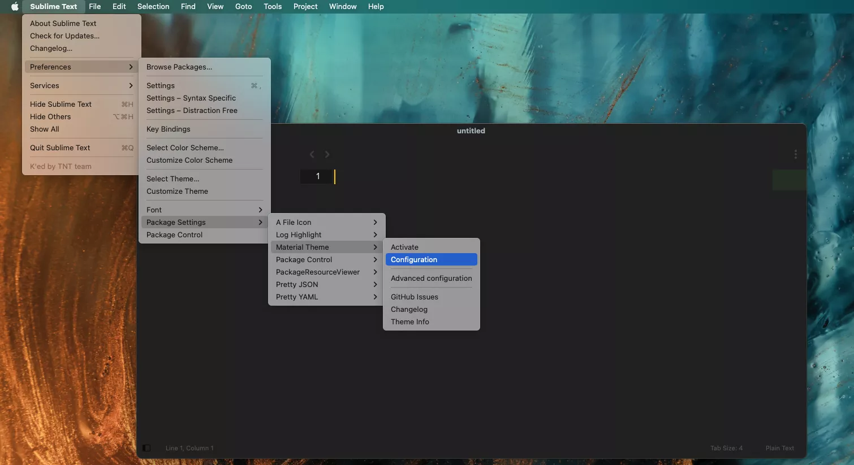Viewport: 854px width, 465px height.
Task: Open the three-dot tab options icon
Action: 795,154
